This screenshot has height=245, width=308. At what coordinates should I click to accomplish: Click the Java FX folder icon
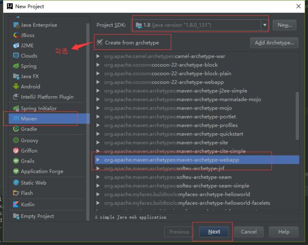pyautogui.click(x=16, y=76)
